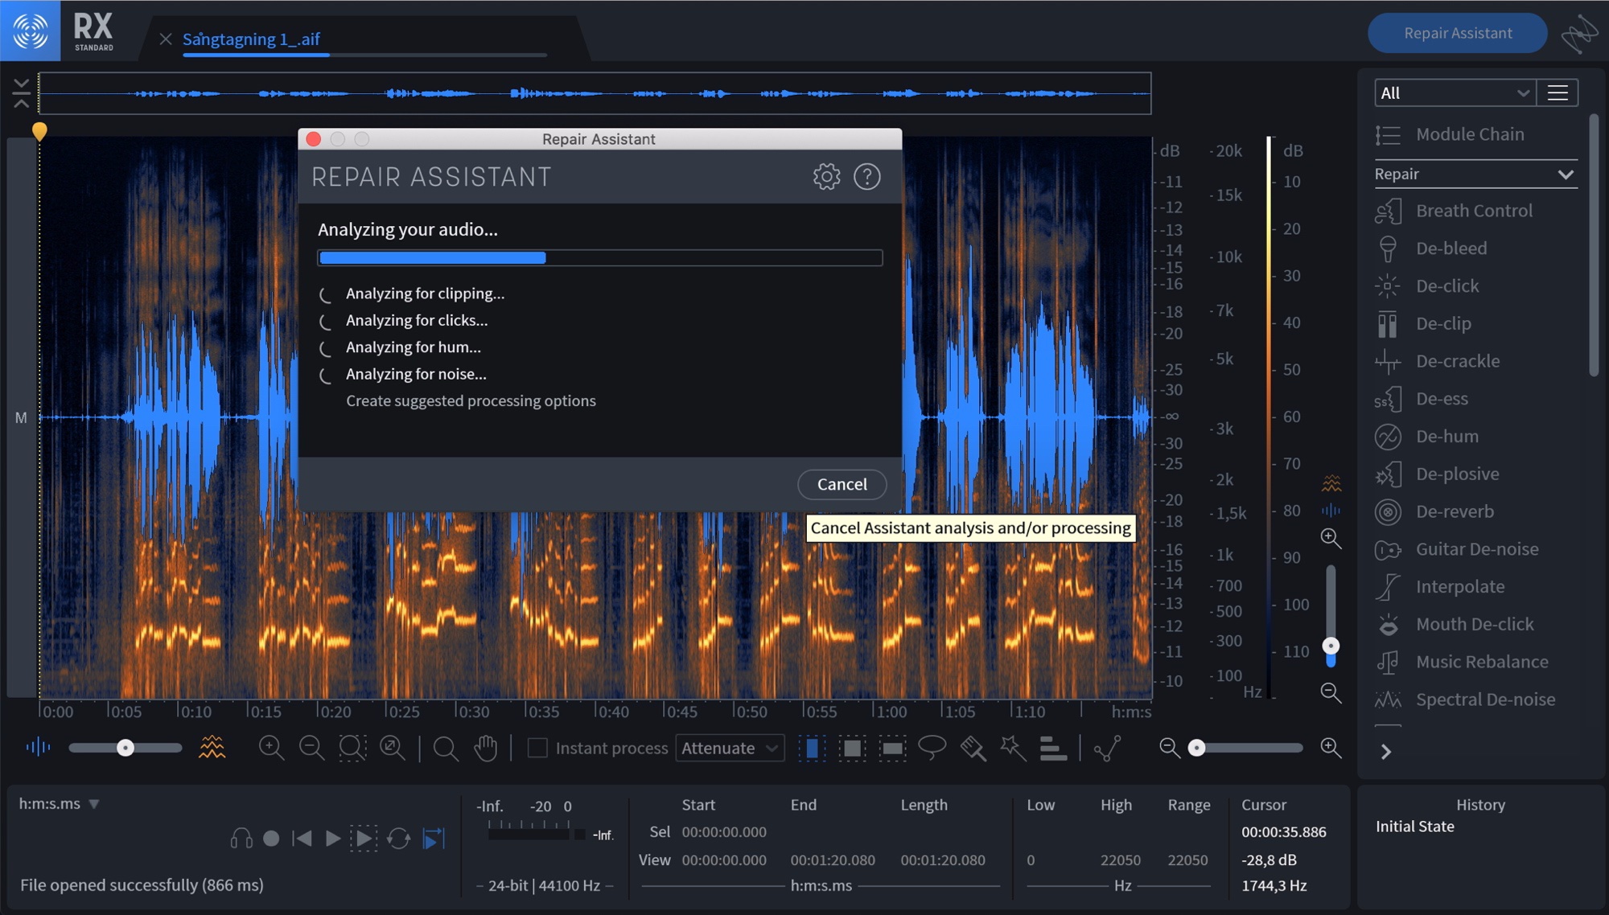The height and width of the screenshot is (915, 1609).
Task: Collapse the waveform overview arrows
Action: click(22, 93)
